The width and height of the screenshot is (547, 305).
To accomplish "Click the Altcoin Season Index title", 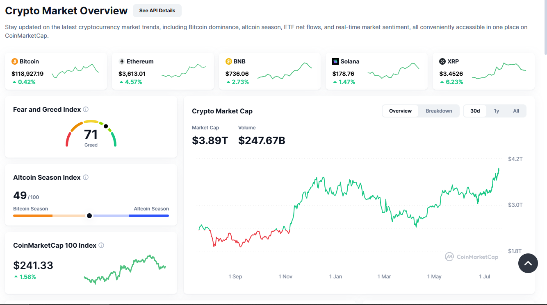I will tap(47, 177).
